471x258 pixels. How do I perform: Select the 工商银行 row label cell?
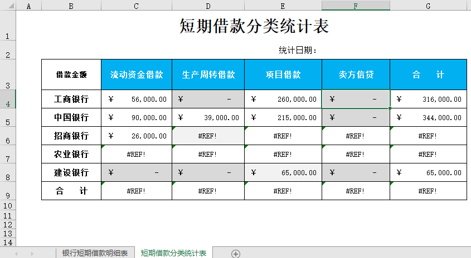(x=71, y=100)
